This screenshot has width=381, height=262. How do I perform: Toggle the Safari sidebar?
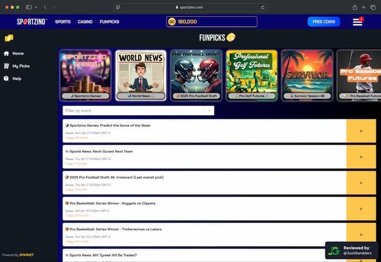pyautogui.click(x=29, y=7)
